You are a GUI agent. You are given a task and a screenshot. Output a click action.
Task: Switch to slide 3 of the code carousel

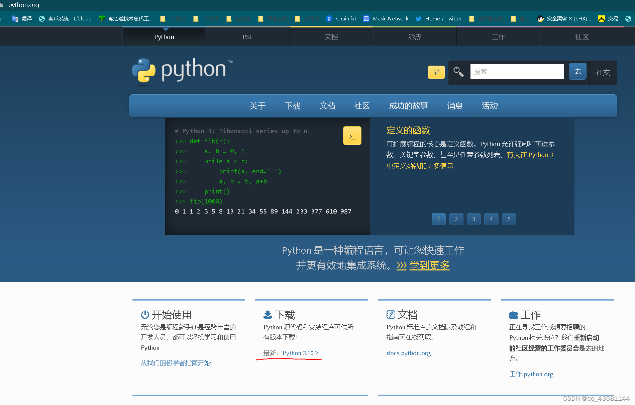[x=474, y=219]
